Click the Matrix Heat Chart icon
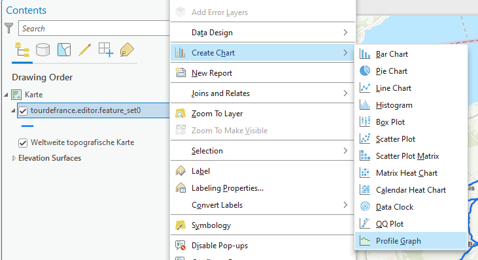 pyautogui.click(x=365, y=173)
